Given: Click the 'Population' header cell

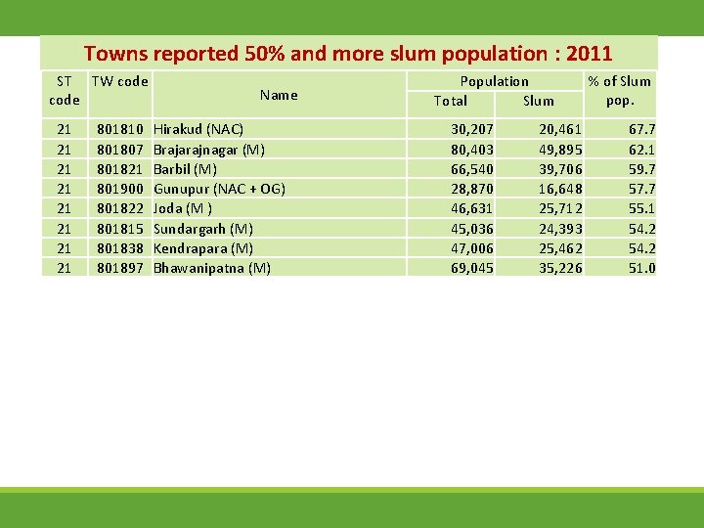Looking at the screenshot, I should 495,82.
